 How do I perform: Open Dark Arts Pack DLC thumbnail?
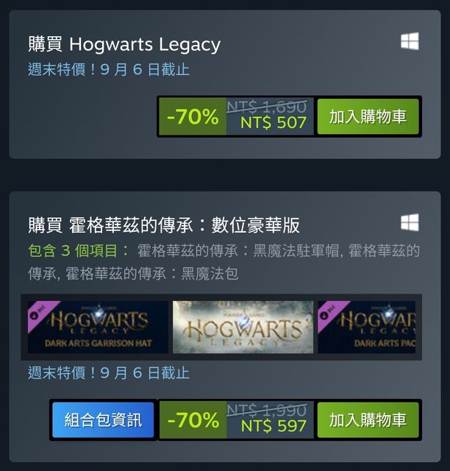coord(367,327)
